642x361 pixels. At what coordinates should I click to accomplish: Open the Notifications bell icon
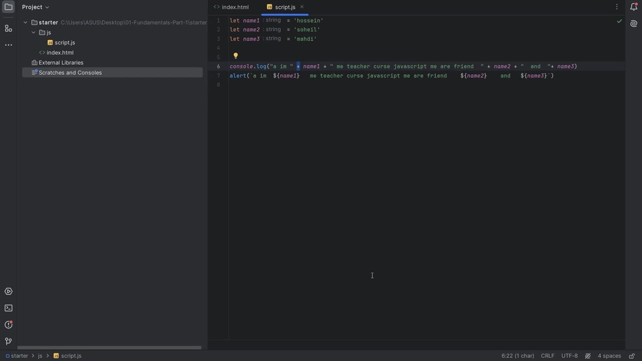tap(633, 7)
